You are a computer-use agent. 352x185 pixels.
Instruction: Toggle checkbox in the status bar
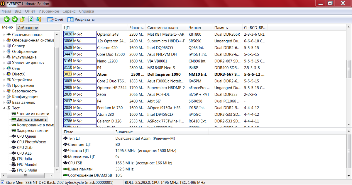pyautogui.click(x=3, y=182)
